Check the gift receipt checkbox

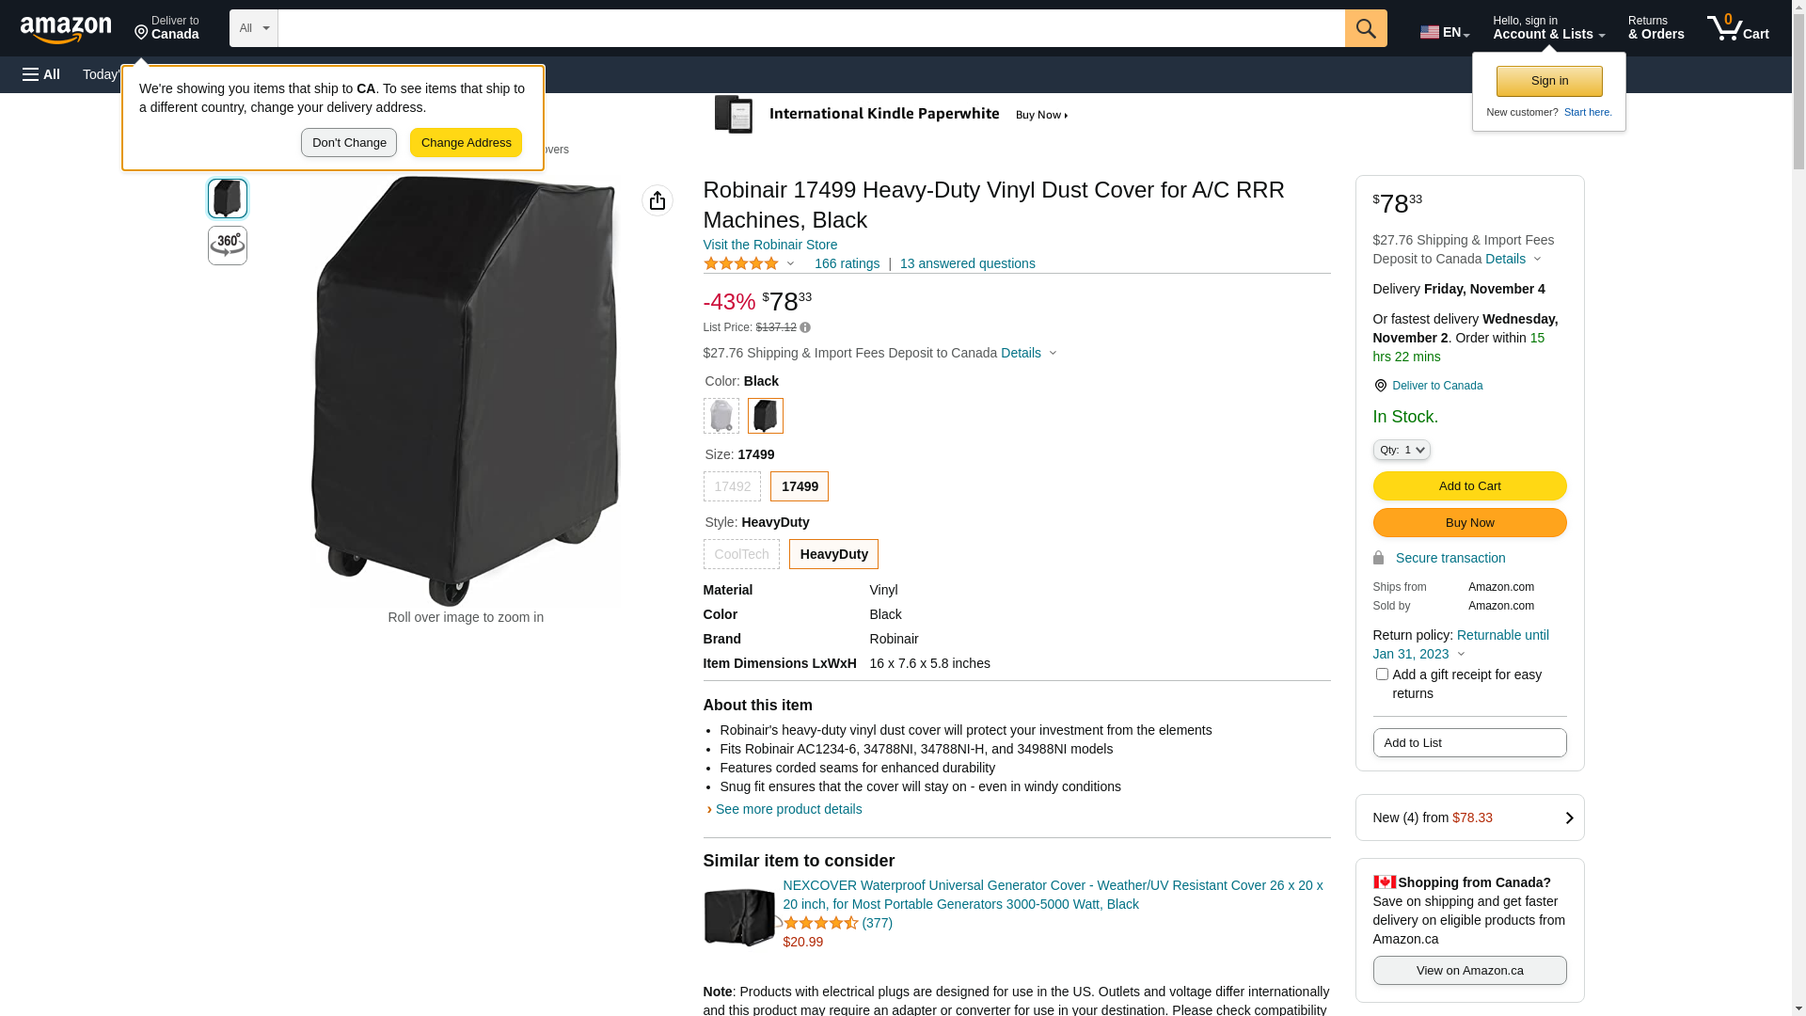1382,675
